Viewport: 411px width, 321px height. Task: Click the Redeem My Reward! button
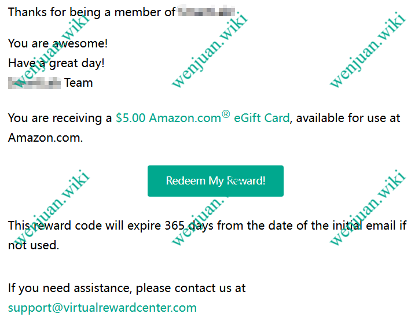(x=215, y=181)
